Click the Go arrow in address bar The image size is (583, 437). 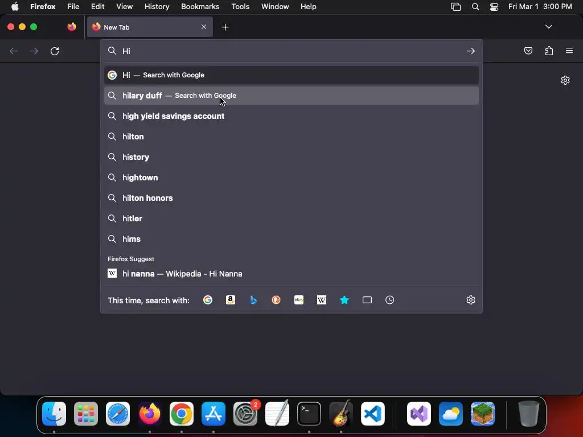471,51
